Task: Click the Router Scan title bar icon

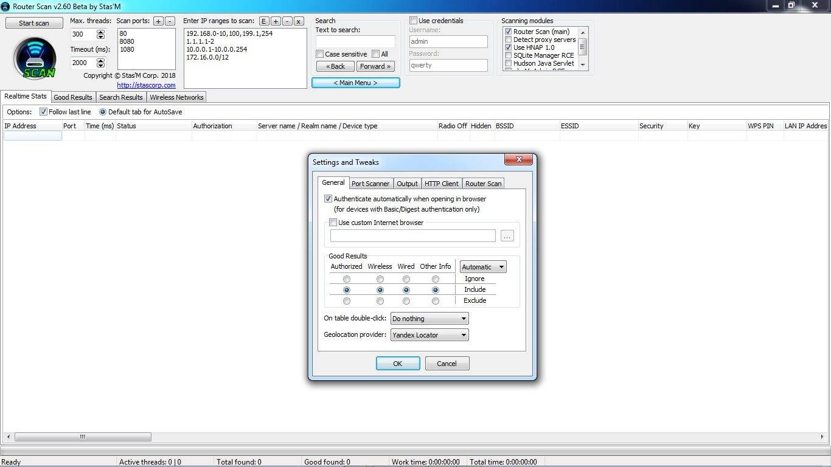Action: (5, 5)
